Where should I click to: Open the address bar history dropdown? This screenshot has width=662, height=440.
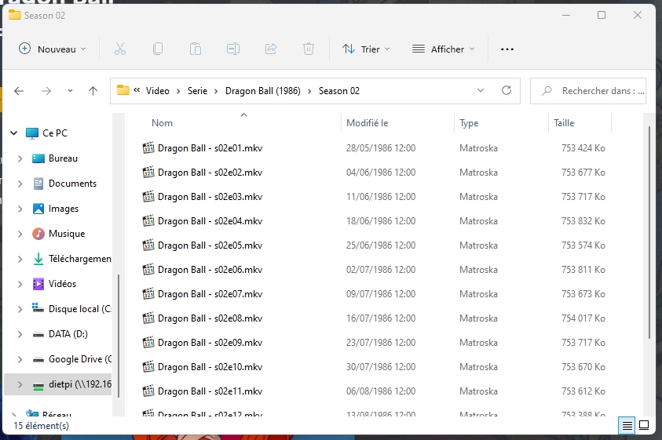click(x=481, y=90)
